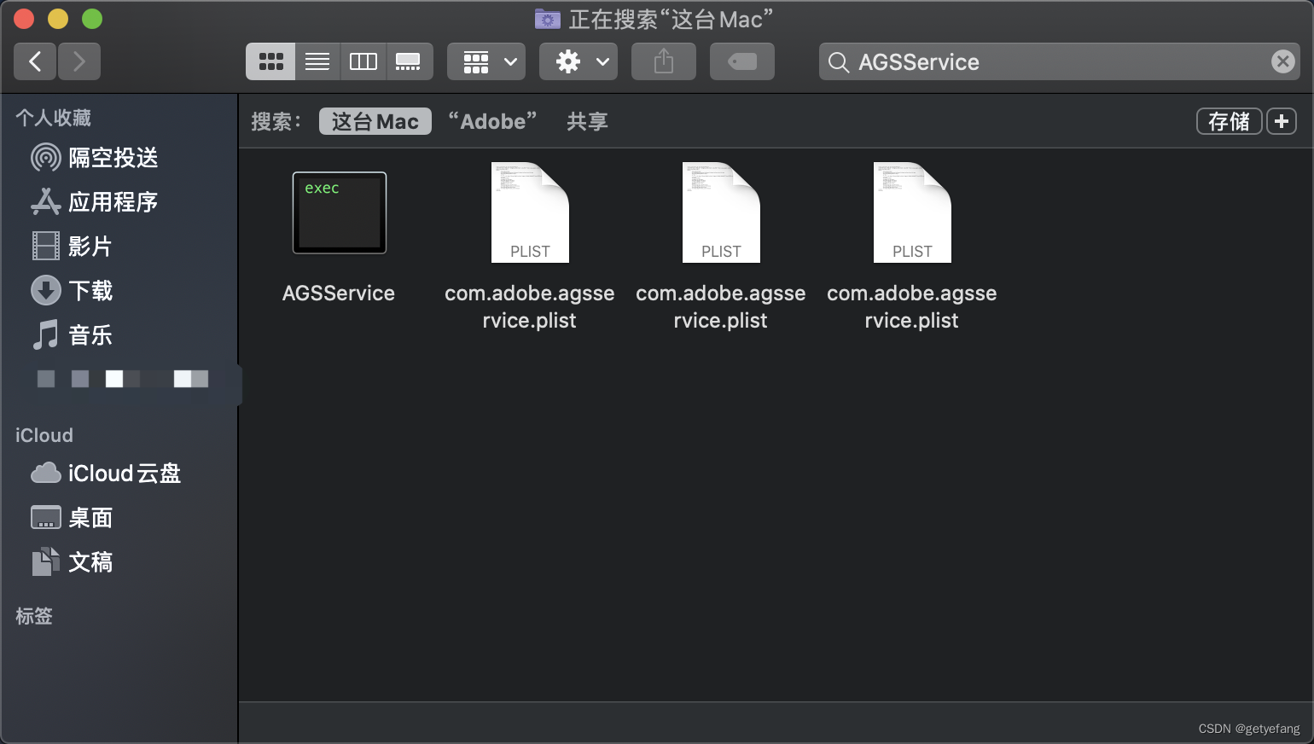1314x744 pixels.
Task: Click the 标签 Tags section header
Action: (34, 616)
